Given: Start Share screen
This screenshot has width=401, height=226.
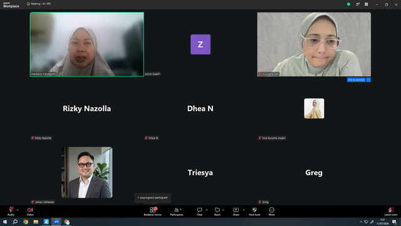Looking at the screenshot, I should point(236,212).
